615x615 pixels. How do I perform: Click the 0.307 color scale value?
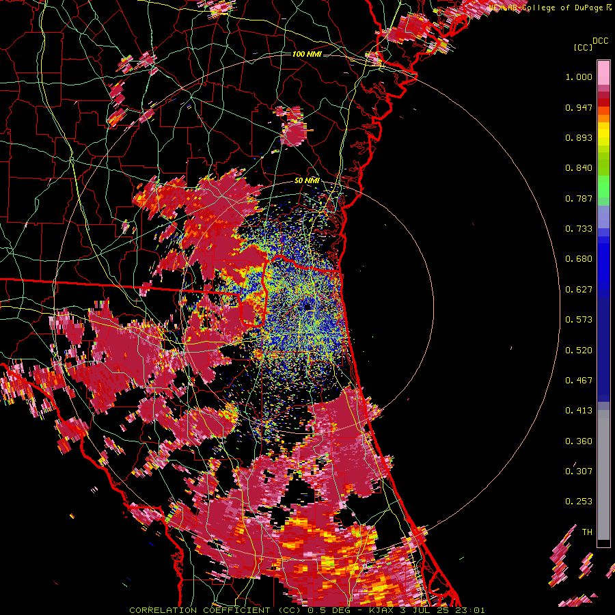[x=579, y=471]
